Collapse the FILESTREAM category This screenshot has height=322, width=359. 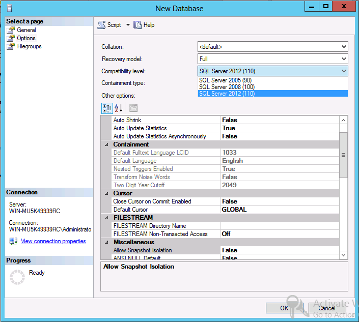(106, 218)
